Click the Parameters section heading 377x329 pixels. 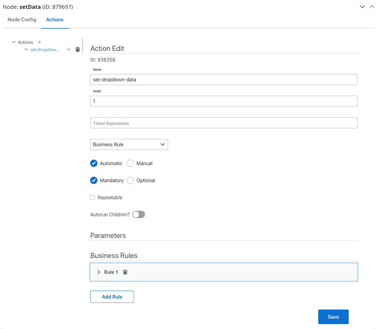tap(108, 235)
